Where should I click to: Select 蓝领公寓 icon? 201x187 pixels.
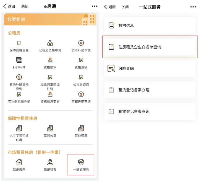point(50,128)
